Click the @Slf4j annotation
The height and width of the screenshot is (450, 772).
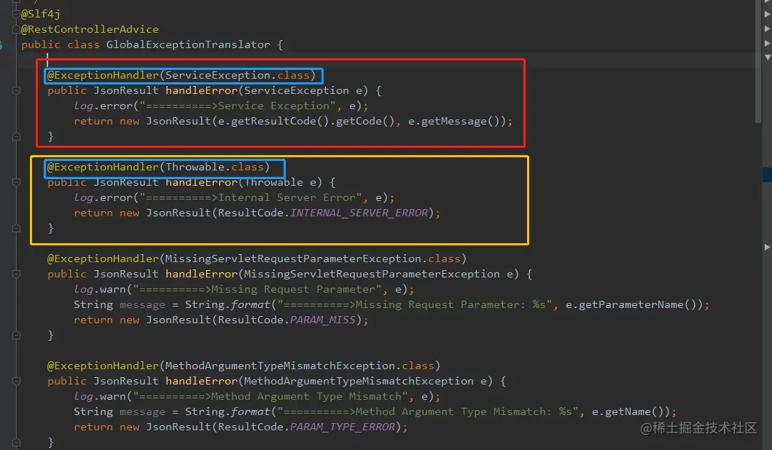[x=40, y=14]
